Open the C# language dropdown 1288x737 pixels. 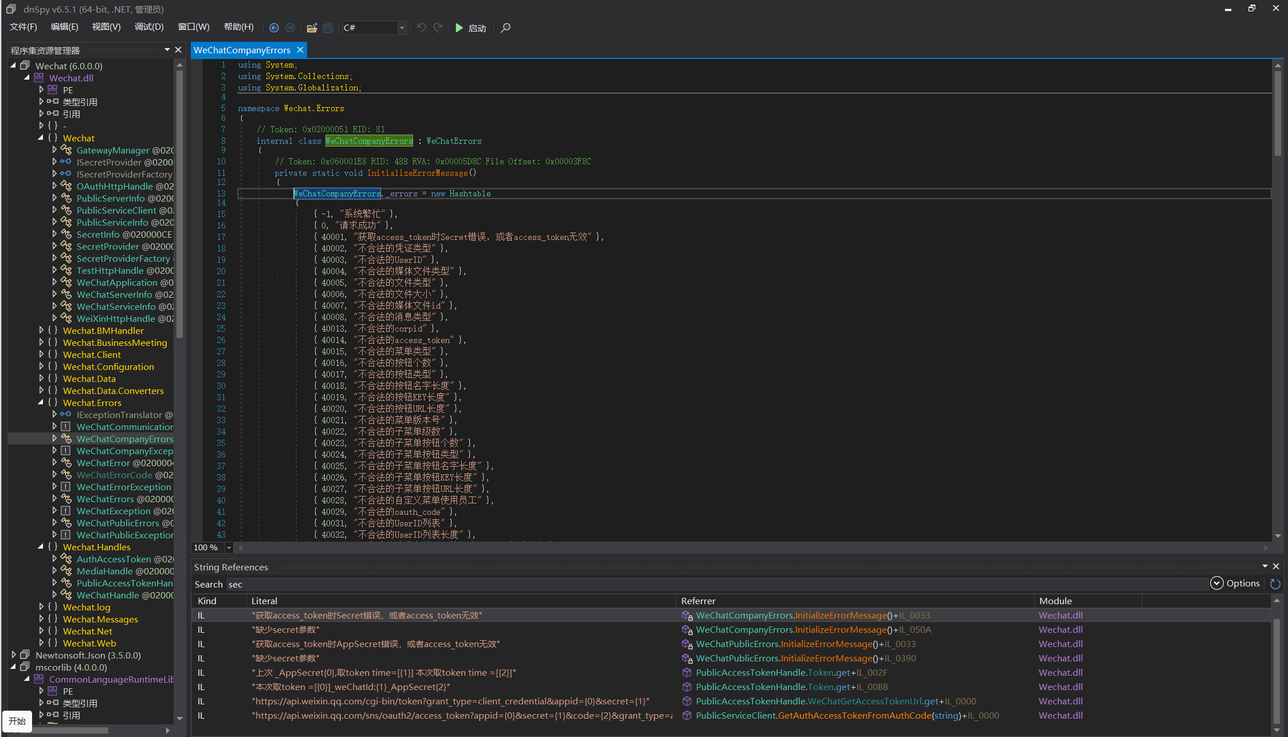[402, 27]
